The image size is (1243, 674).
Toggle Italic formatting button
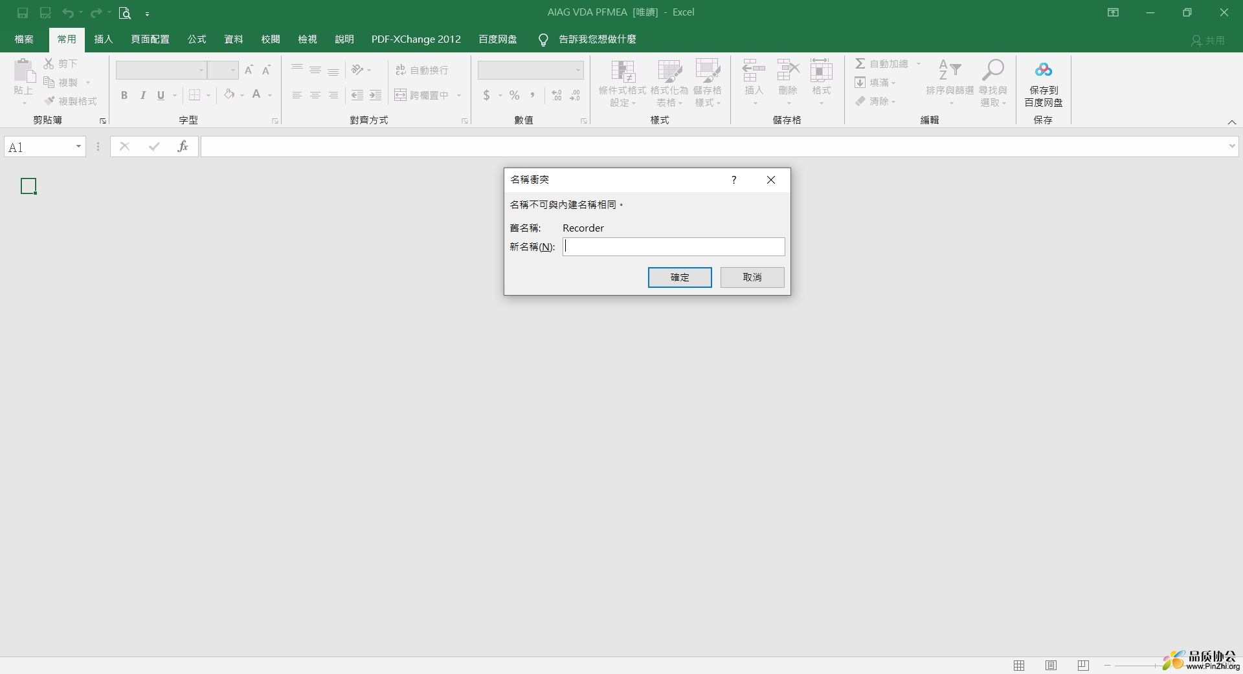pyautogui.click(x=142, y=95)
